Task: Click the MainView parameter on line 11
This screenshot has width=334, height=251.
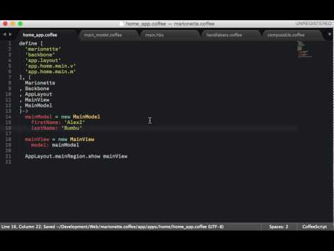Action: [x=37, y=100]
